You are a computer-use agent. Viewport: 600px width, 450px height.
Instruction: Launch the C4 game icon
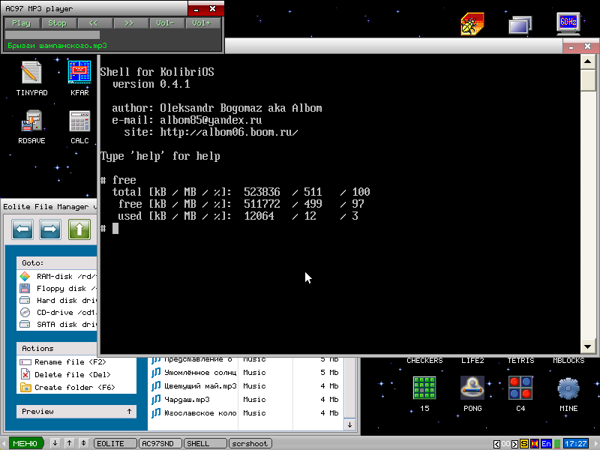pos(520,388)
